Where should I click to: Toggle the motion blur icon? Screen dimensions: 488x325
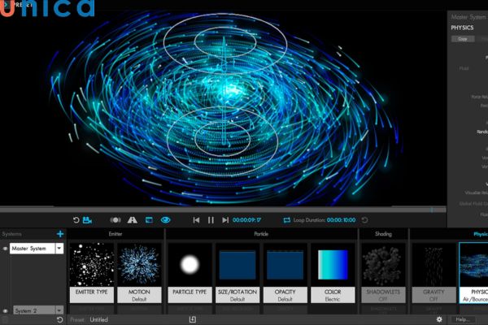point(115,220)
